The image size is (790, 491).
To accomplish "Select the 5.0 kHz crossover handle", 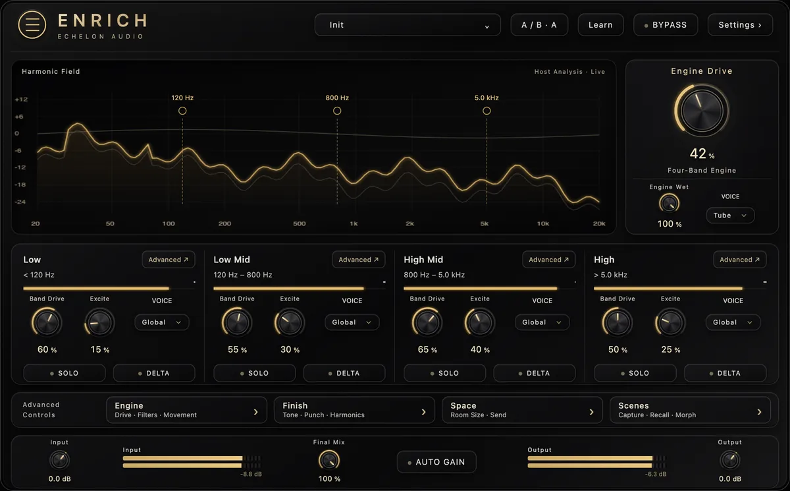I will pyautogui.click(x=487, y=111).
